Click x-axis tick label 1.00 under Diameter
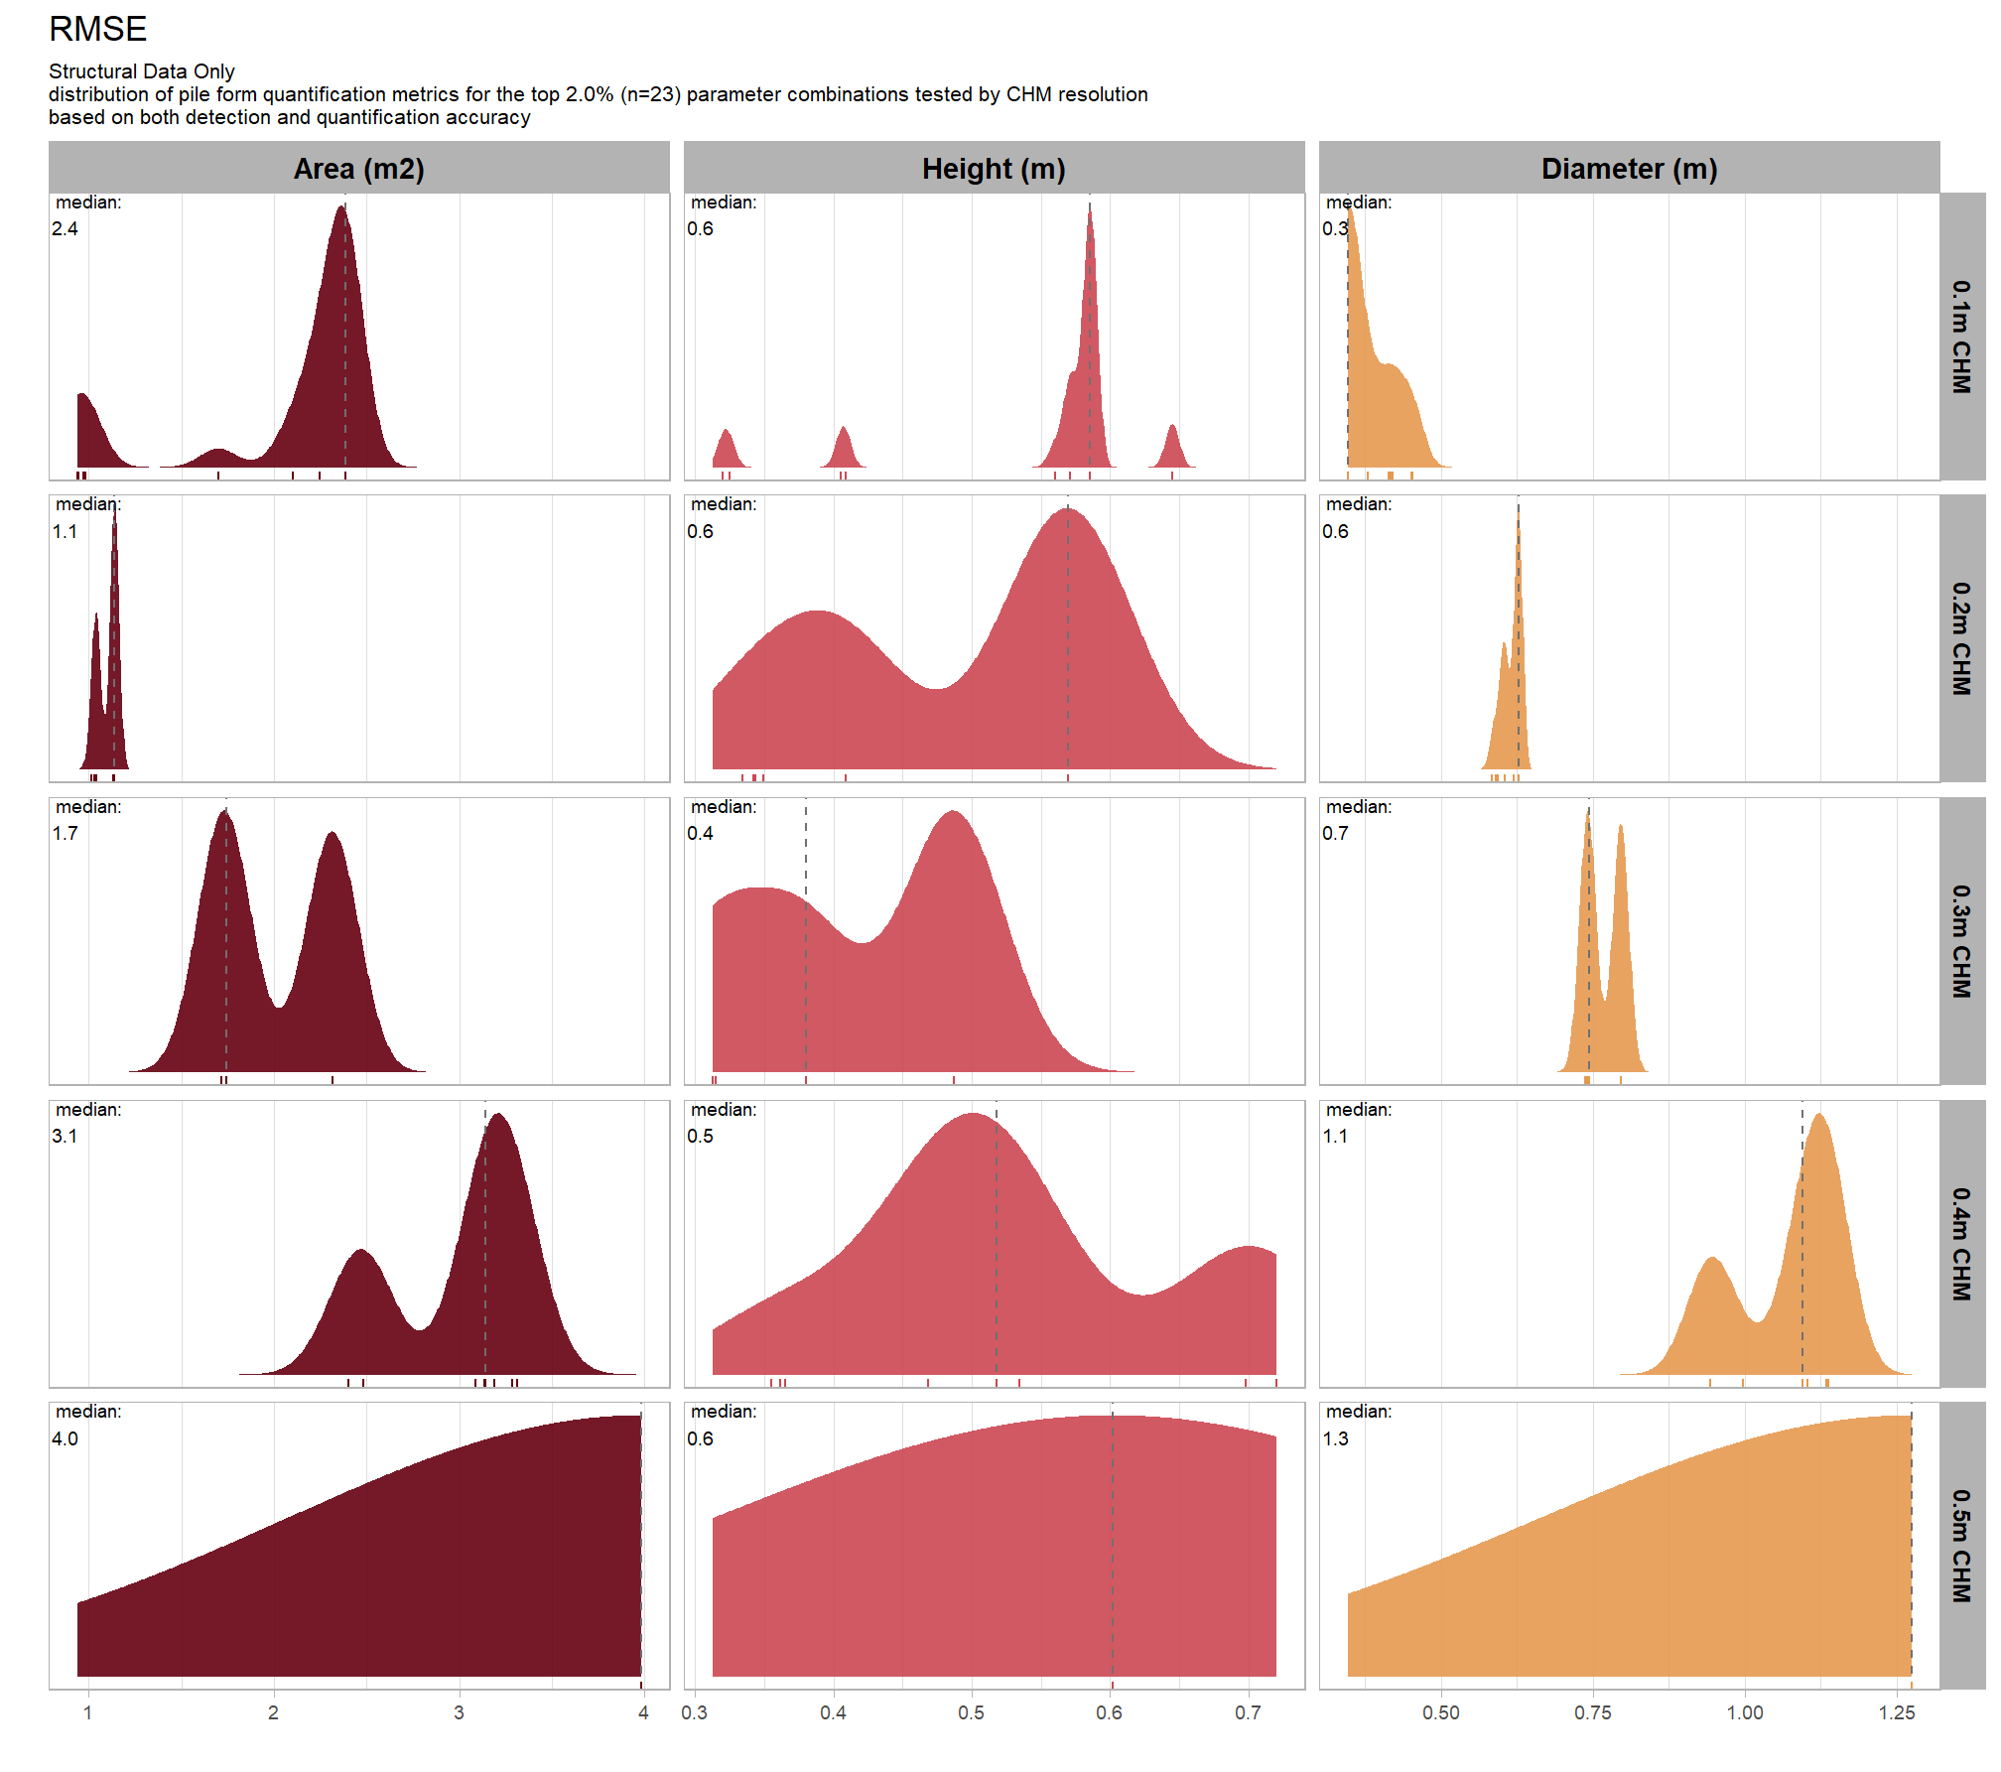Screen dimensions: 2001x1772 click(1745, 1712)
